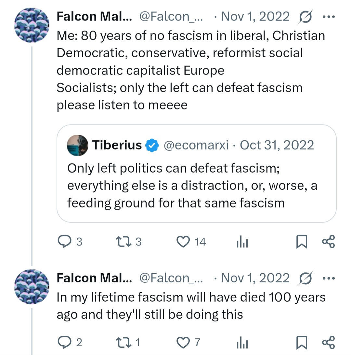Retweet the first Falcon tweet
The width and height of the screenshot is (351, 355).
(x=123, y=242)
